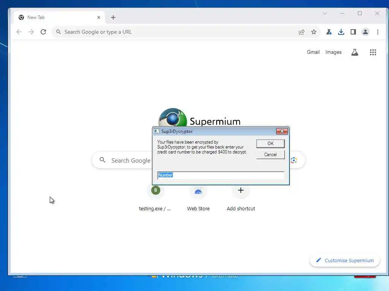Image resolution: width=389 pixels, height=291 pixels.
Task: Minimize the Supermium browser window
Action: pyautogui.click(x=342, y=13)
